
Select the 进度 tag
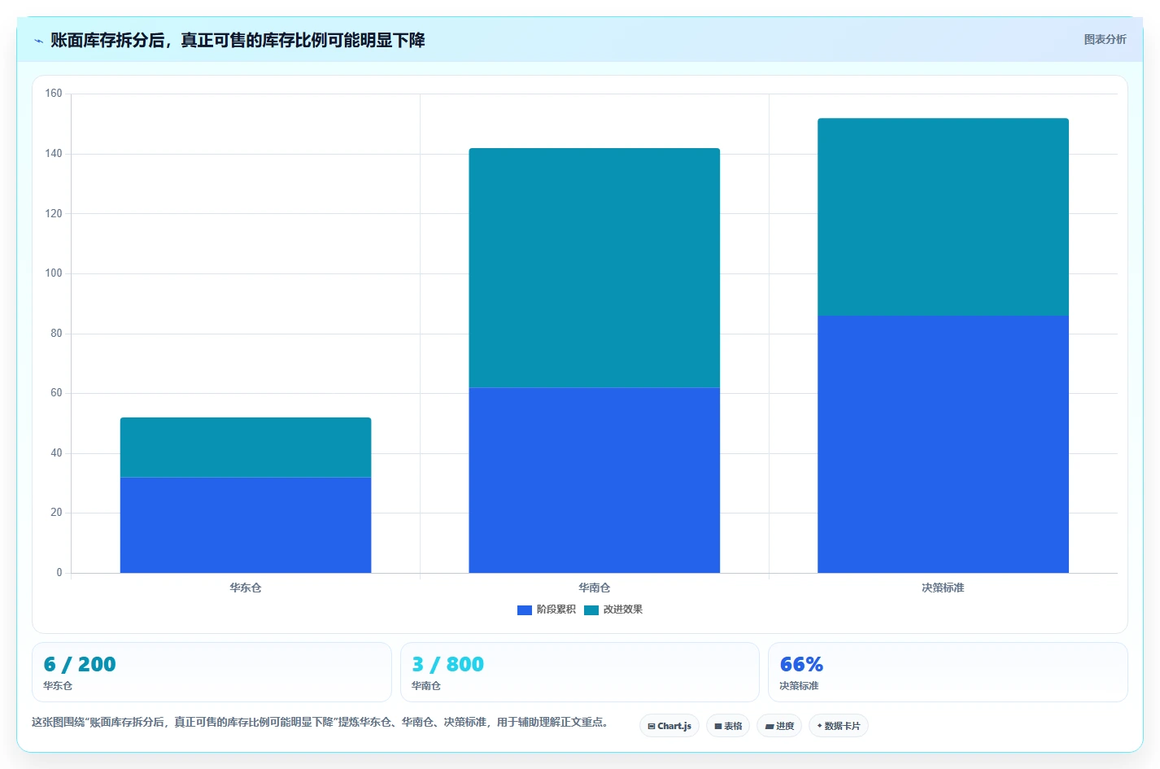pyautogui.click(x=779, y=726)
